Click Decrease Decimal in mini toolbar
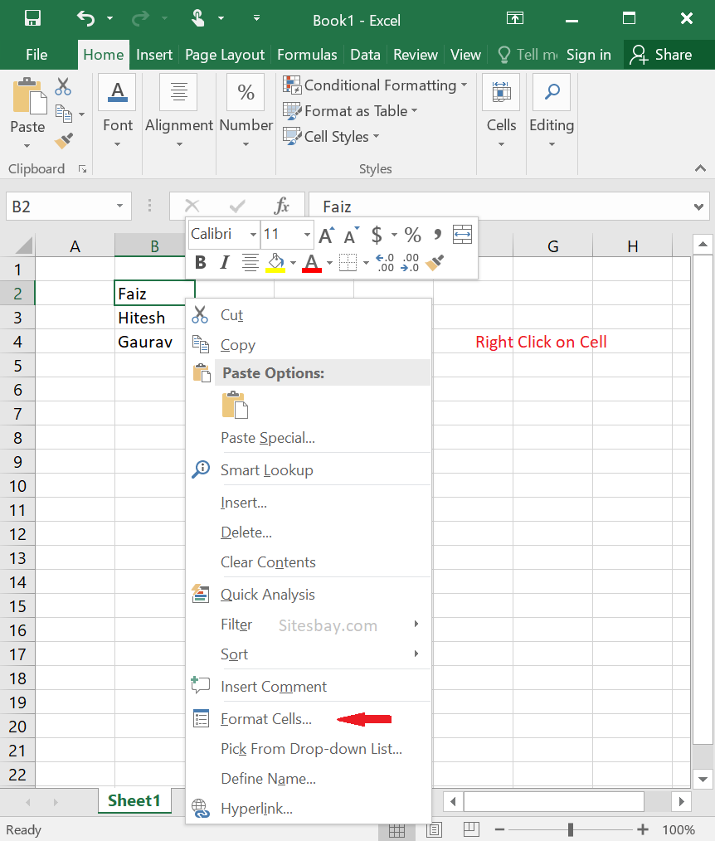 point(410,263)
